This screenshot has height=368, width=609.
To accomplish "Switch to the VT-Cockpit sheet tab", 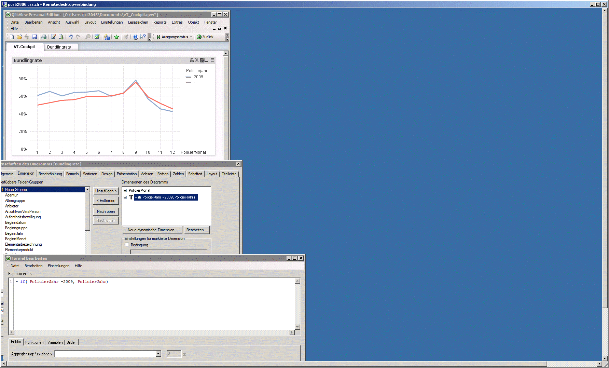I will click(24, 47).
